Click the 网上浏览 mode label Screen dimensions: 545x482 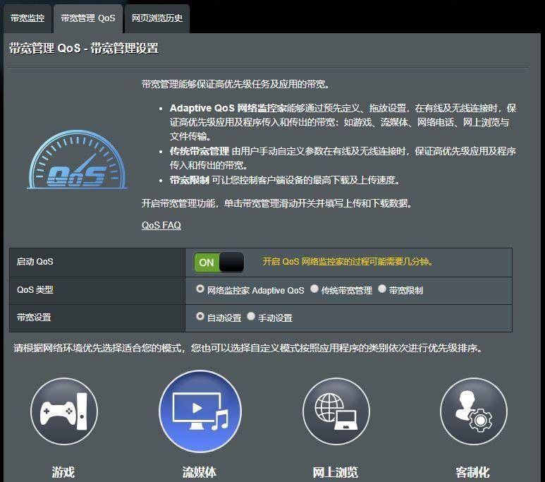pyautogui.click(x=336, y=472)
